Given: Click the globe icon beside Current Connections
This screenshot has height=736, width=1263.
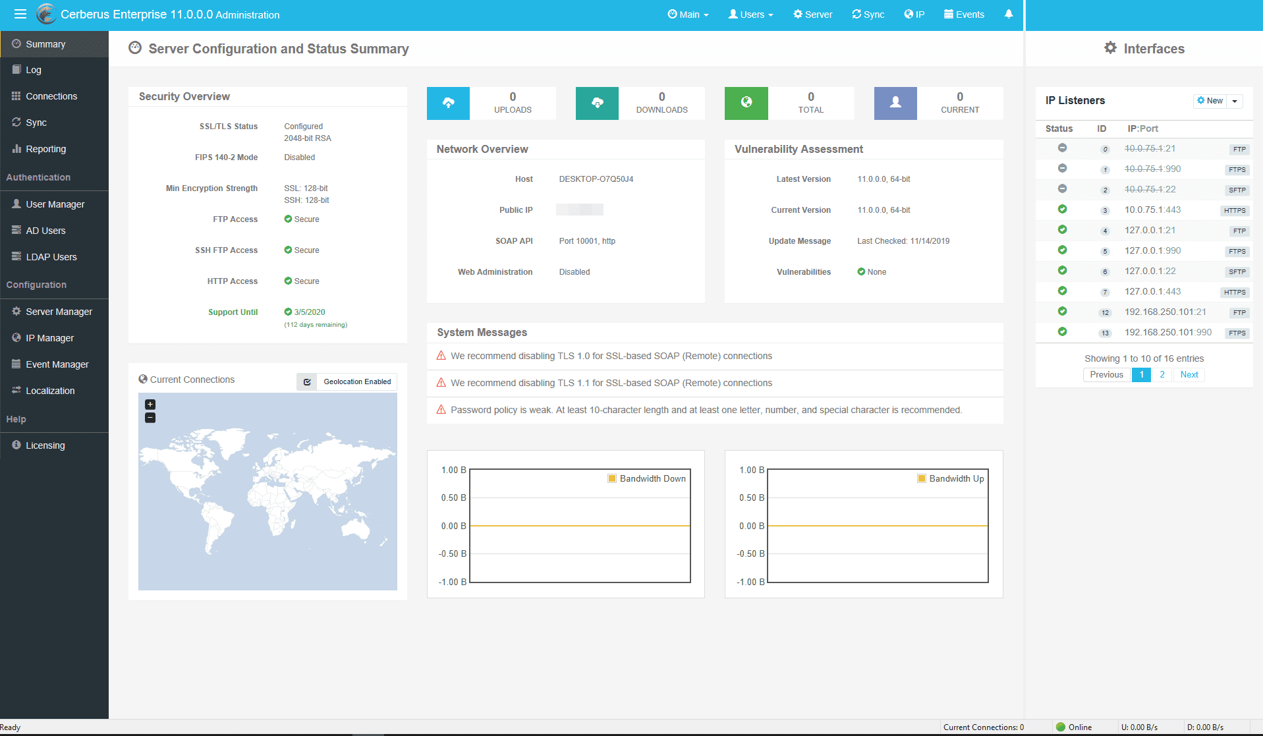Looking at the screenshot, I should coord(143,380).
